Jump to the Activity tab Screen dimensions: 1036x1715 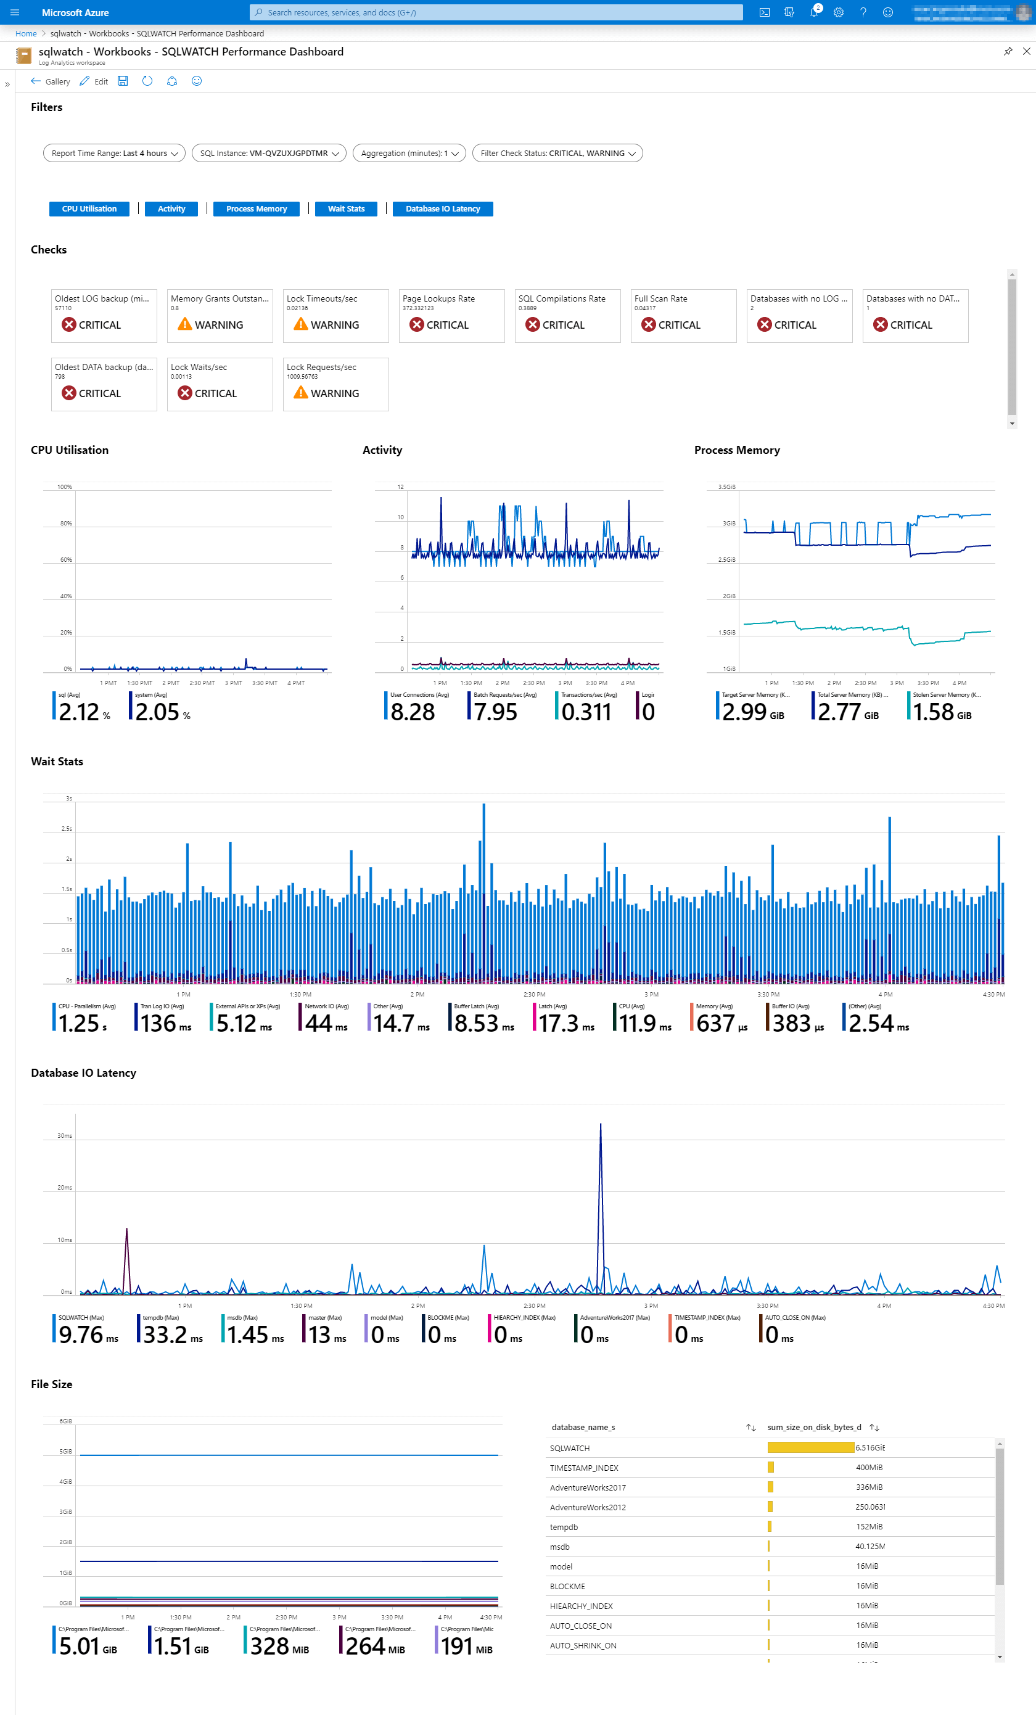(x=171, y=209)
